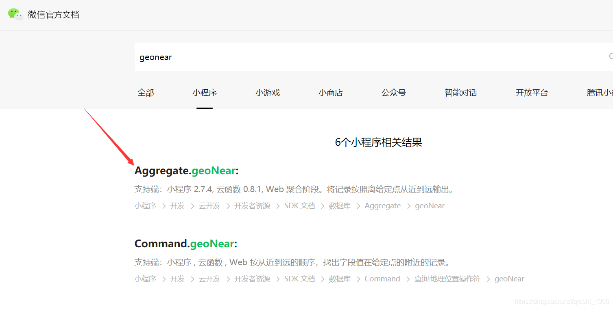Click 数据库 breadcrumb under Aggregate.geoNear

tap(340, 206)
